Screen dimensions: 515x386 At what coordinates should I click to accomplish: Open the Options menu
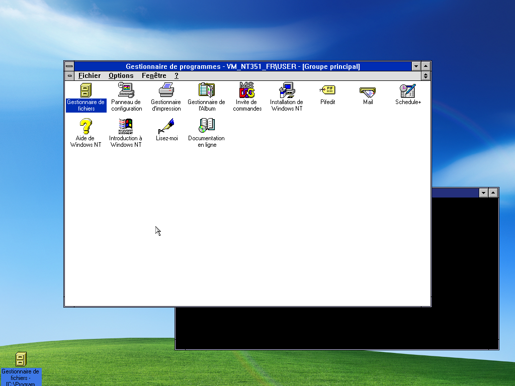point(121,76)
